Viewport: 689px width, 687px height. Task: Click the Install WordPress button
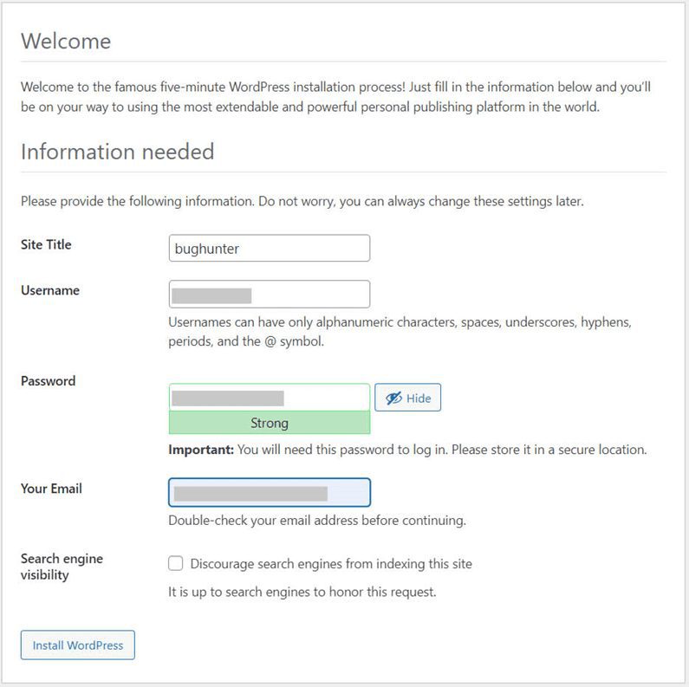(78, 645)
